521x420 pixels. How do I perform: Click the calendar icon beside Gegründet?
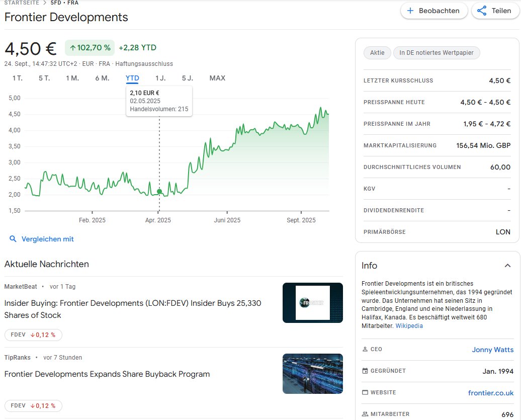(365, 371)
